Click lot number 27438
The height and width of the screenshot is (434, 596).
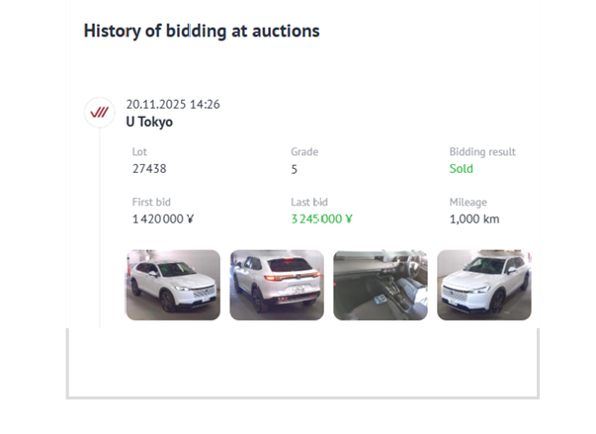149,169
